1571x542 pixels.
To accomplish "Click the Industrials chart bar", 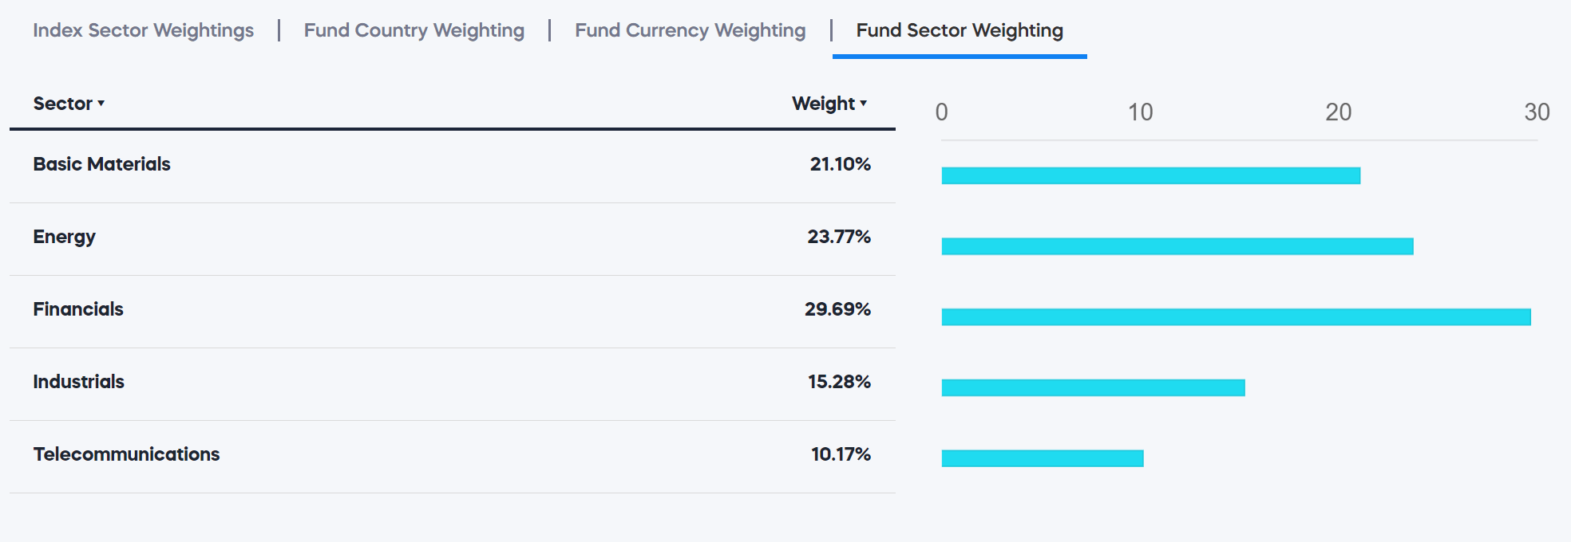I will click(x=1093, y=387).
